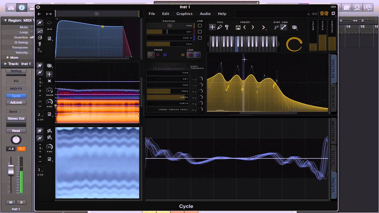Viewport: 379px width, 213px height.
Task: Click the phase down icon in the bottom panel
Action: [x=49, y=138]
